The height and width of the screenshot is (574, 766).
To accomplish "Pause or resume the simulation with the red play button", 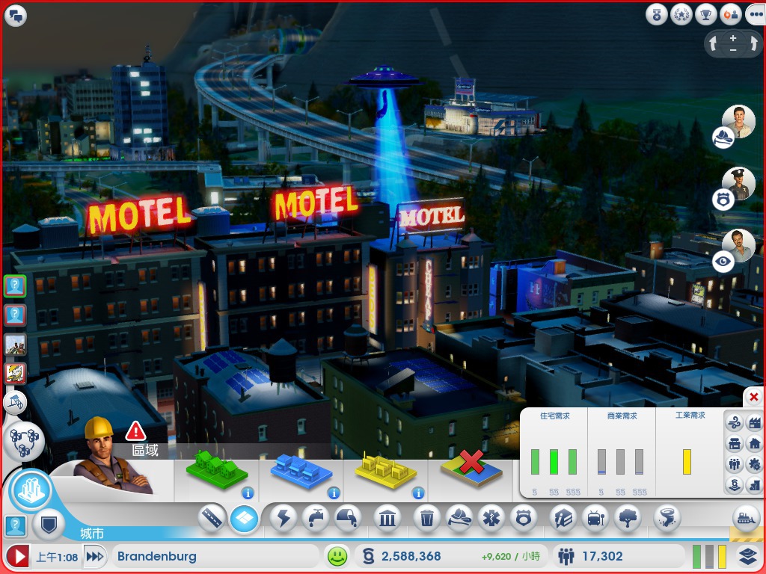I will [x=18, y=557].
